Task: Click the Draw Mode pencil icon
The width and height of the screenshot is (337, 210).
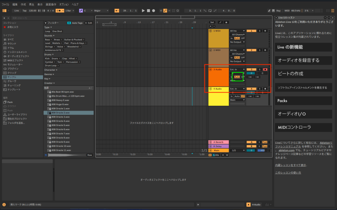Action: point(270,11)
